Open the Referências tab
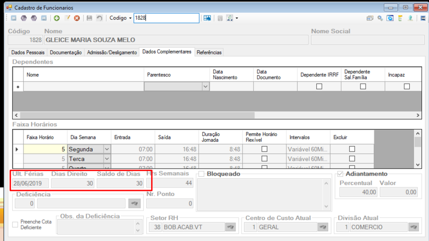The width and height of the screenshot is (429, 241). pos(209,52)
